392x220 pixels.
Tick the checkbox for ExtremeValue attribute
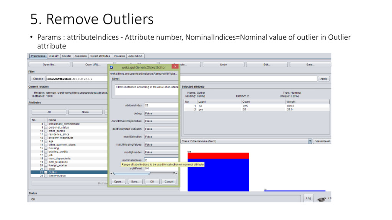[x=46, y=176]
